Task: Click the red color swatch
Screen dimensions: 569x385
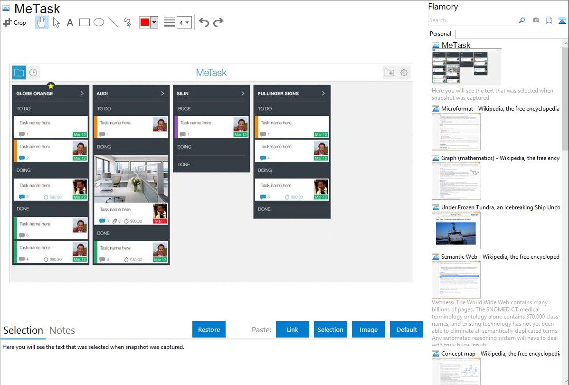Action: click(145, 22)
